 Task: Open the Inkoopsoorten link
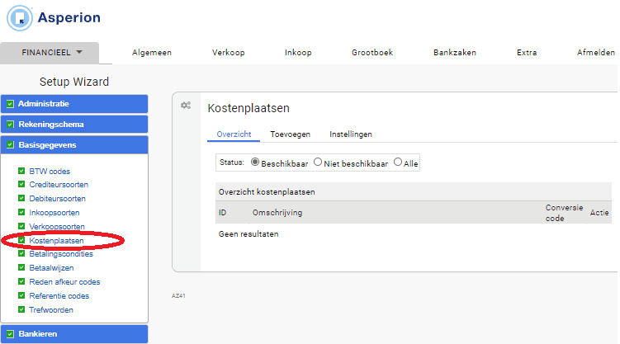pos(54,213)
